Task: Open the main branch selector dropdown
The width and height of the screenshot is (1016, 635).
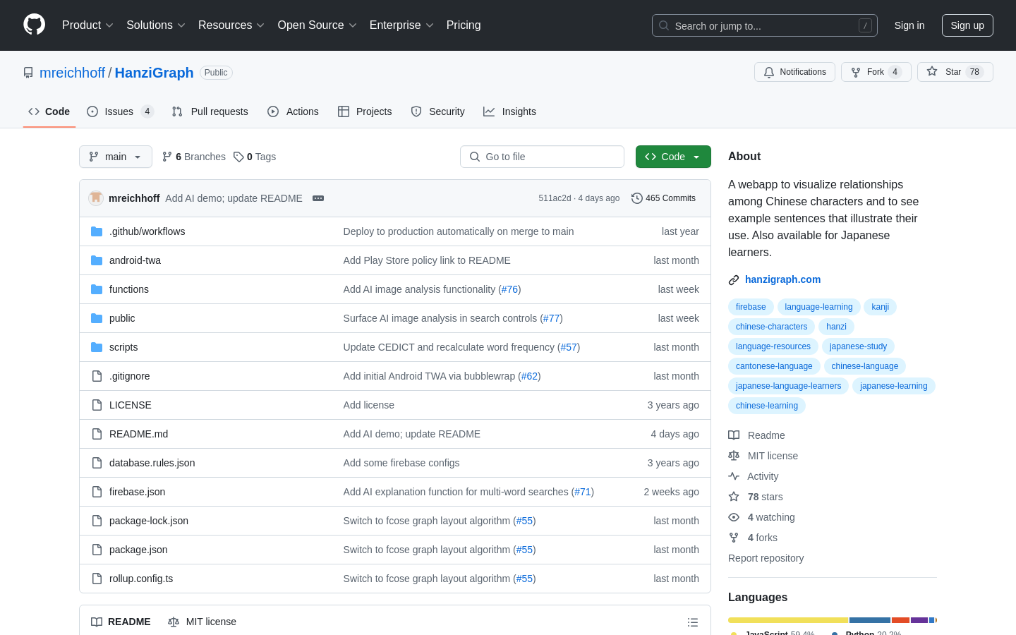Action: point(116,157)
